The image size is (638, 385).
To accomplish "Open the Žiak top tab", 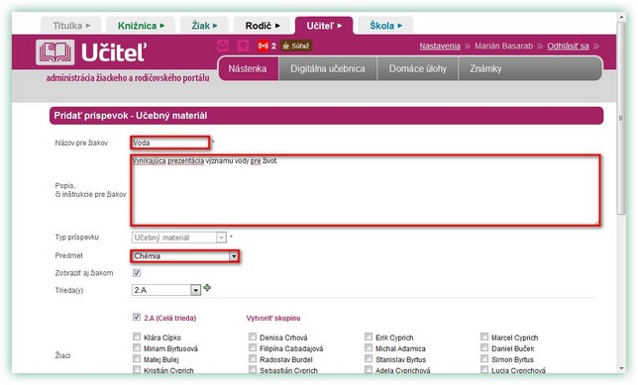I will [205, 26].
